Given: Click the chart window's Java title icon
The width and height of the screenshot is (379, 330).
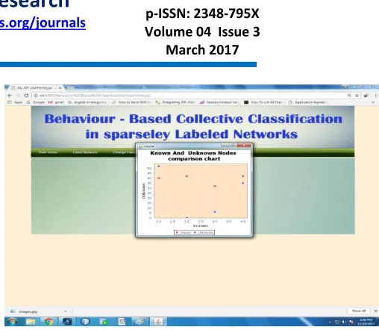Looking at the screenshot, I should (140, 146).
